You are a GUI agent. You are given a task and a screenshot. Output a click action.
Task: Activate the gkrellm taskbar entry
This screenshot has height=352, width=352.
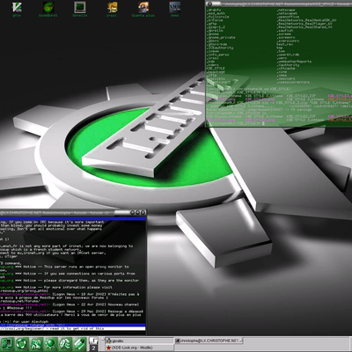[140, 341]
